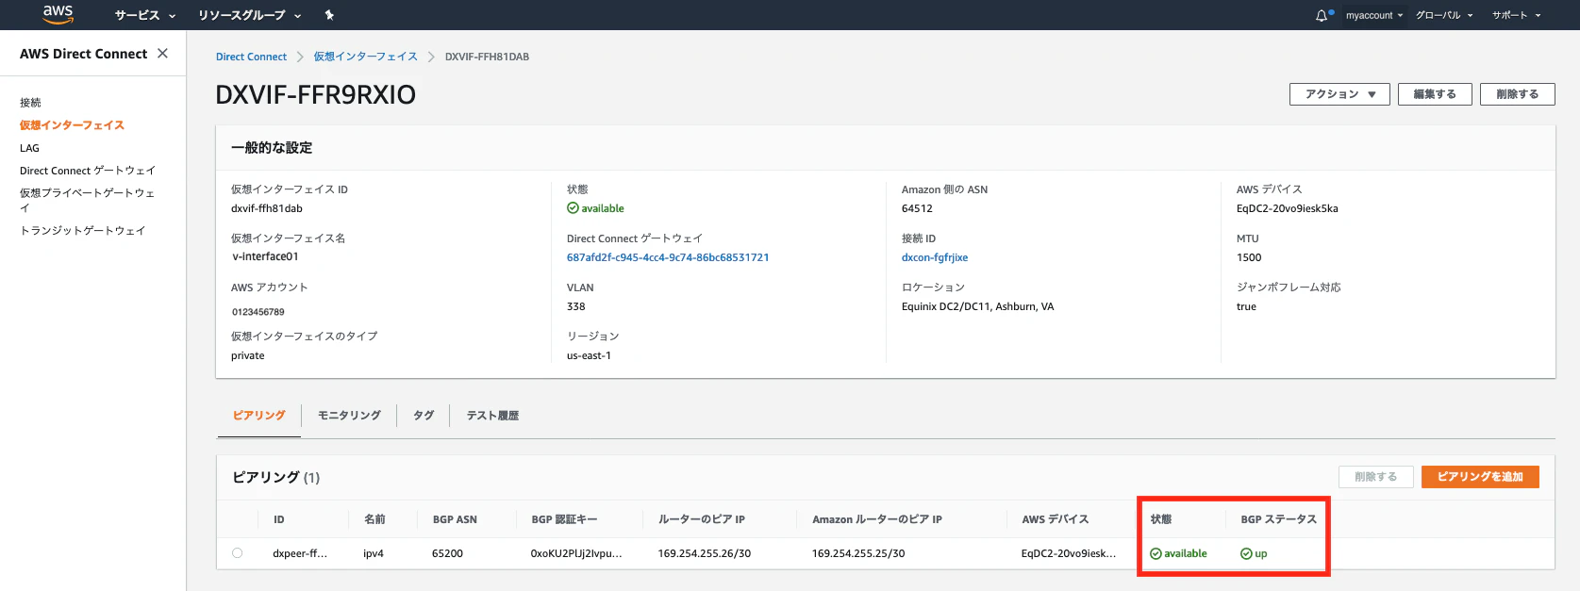Screen dimensions: 1580x591
Task: Click AWS device EqDC2-20vo9iesk5ka in settings
Action: pos(1288,208)
